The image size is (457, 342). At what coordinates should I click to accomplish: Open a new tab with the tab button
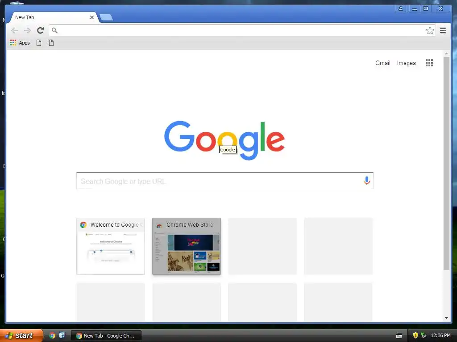106,18
